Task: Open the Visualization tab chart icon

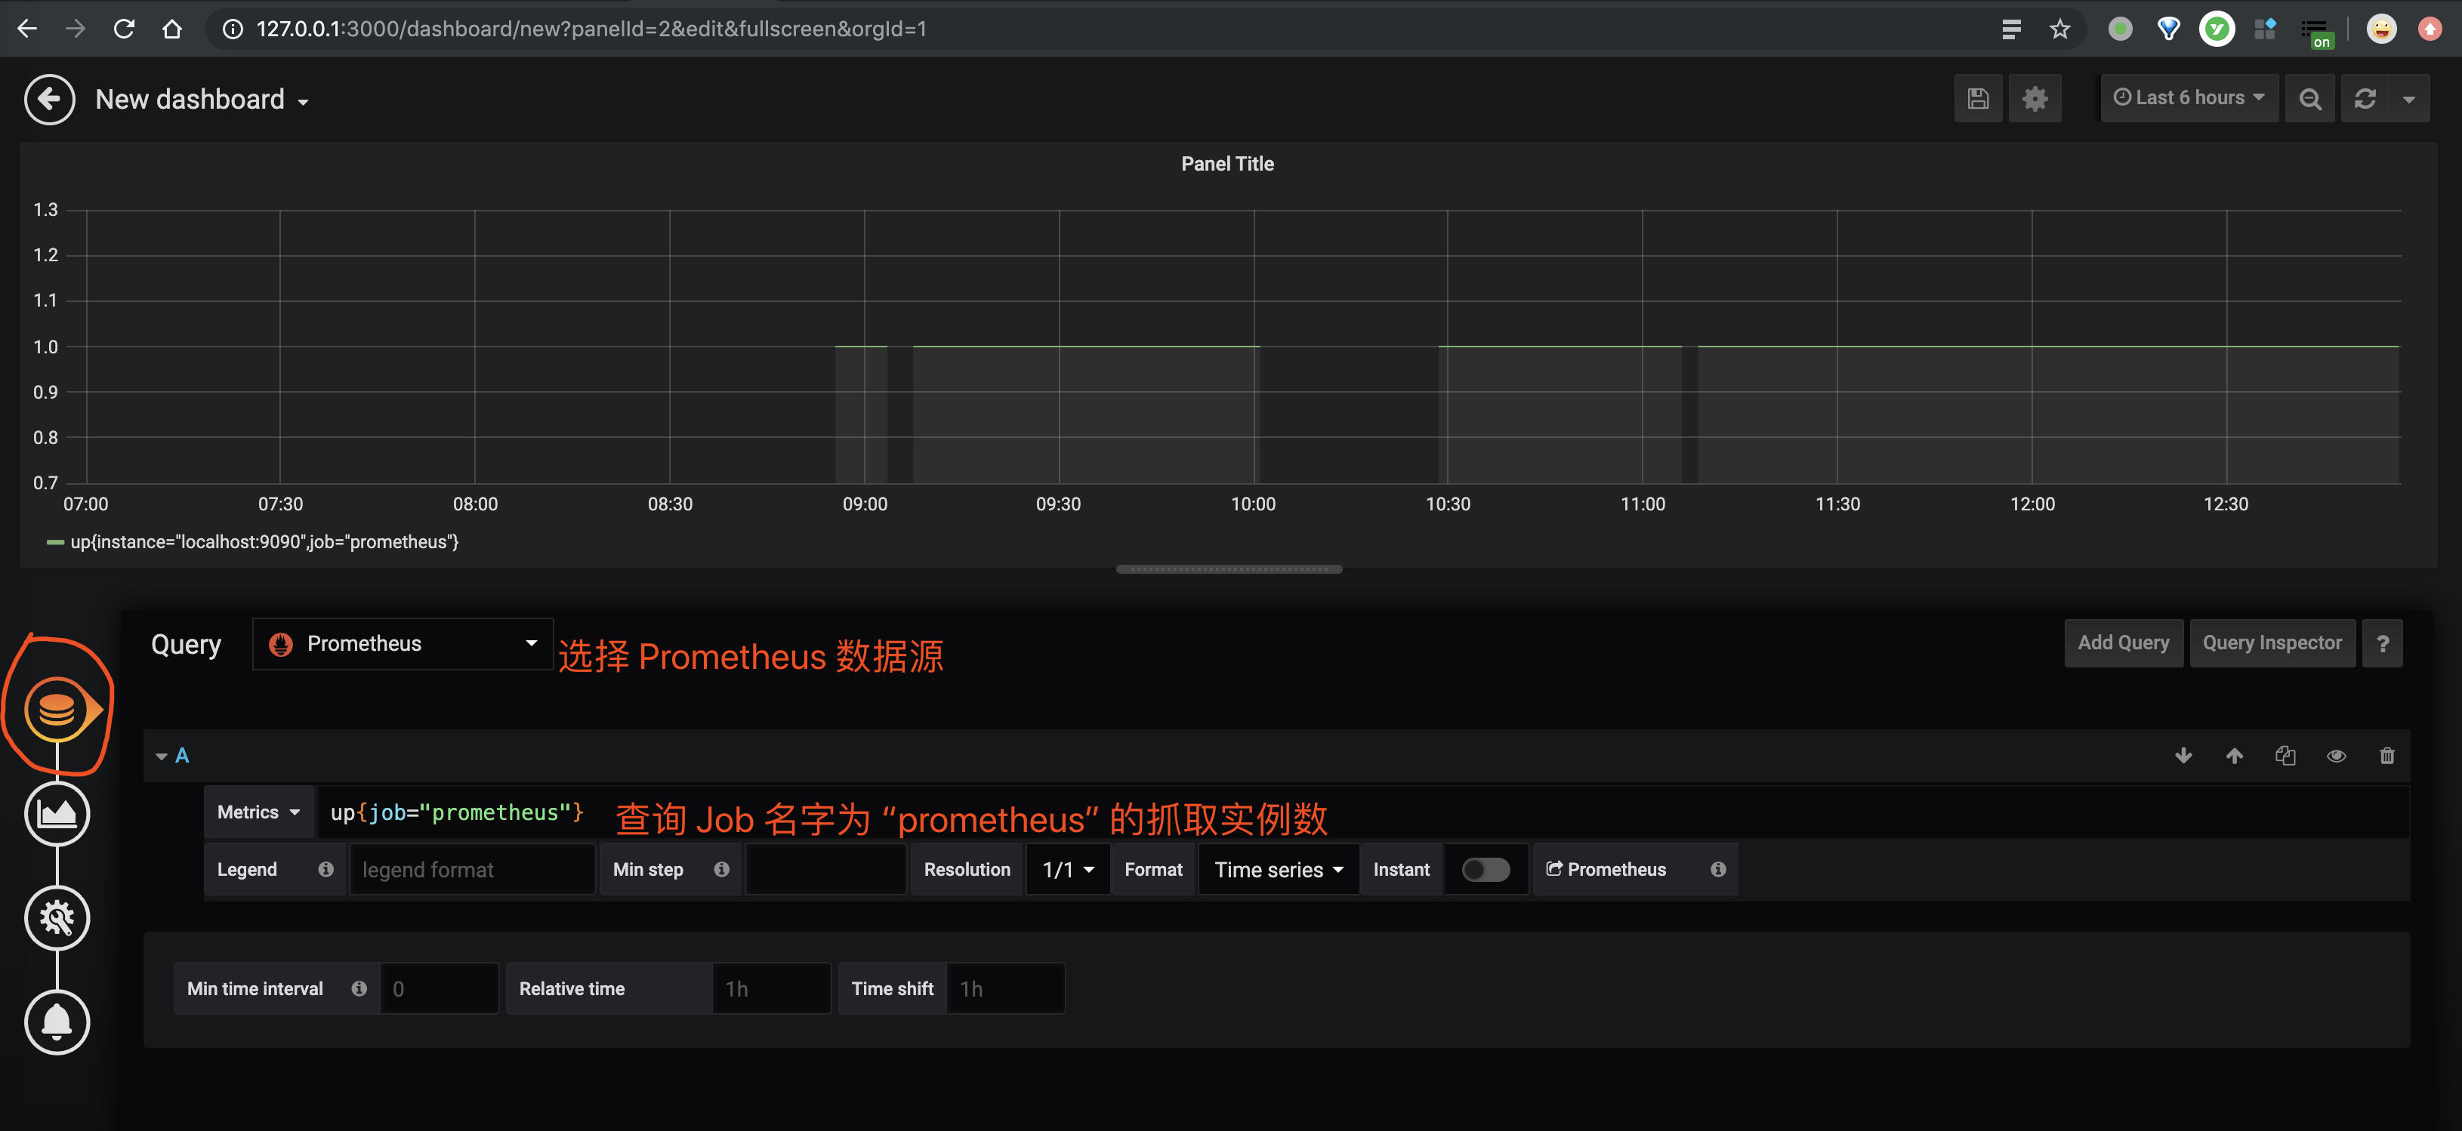Action: coord(57,814)
